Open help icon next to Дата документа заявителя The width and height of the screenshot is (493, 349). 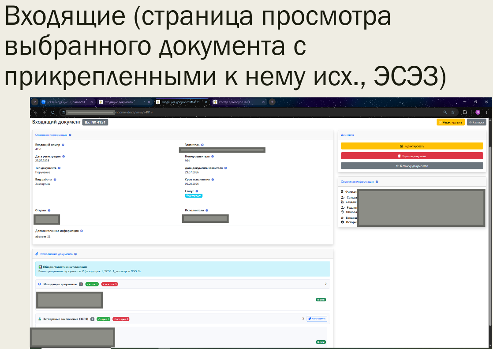click(225, 168)
